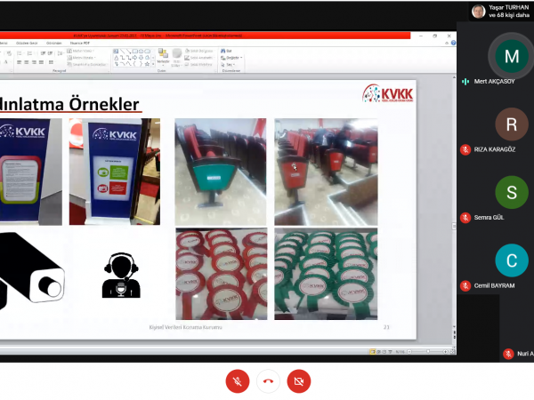Image resolution: width=534 pixels, height=400 pixels.
Task: Select the rectangle shape in the gallery
Action: pos(135,51)
